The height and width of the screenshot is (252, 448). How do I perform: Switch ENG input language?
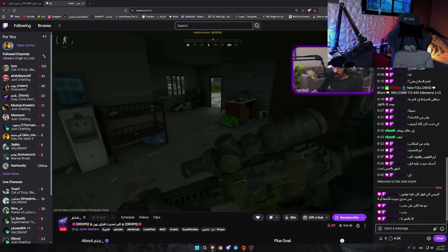420,248
